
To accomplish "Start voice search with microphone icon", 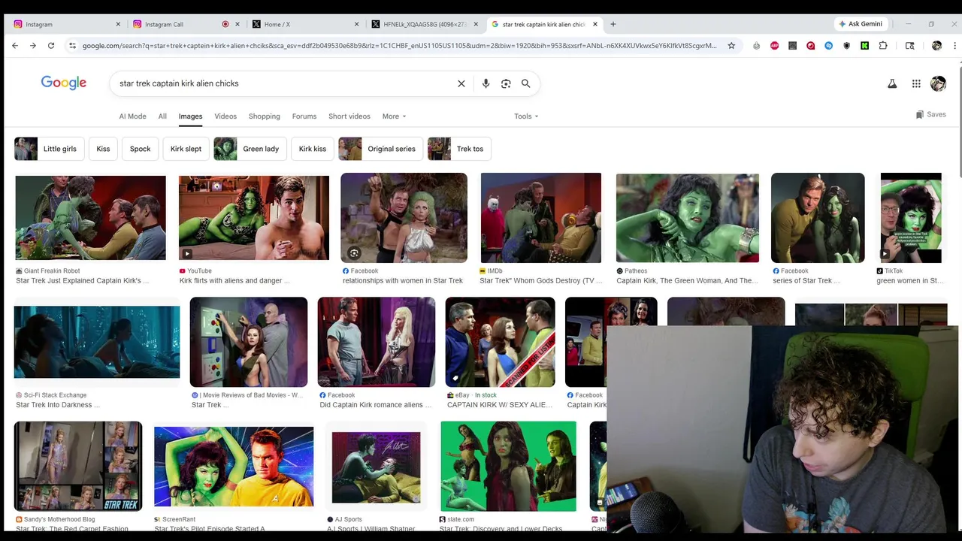I will point(486,83).
